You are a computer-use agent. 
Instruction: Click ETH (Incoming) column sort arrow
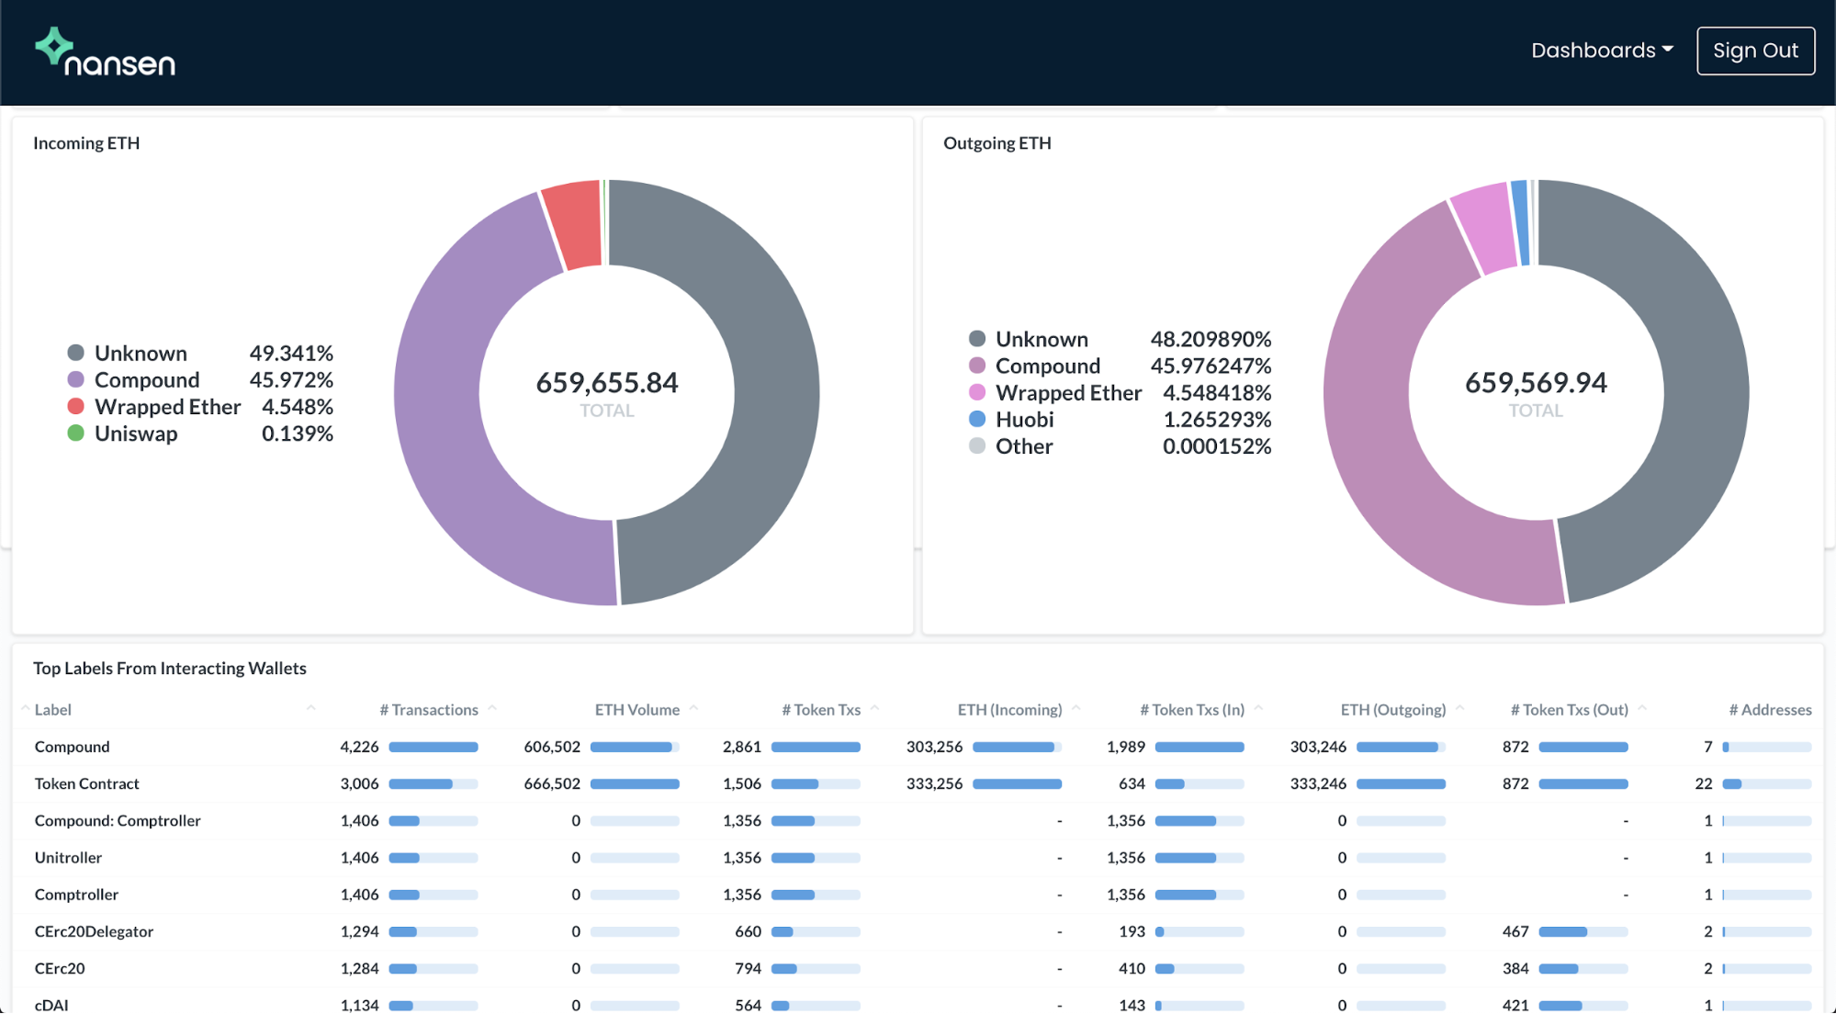click(x=1076, y=708)
